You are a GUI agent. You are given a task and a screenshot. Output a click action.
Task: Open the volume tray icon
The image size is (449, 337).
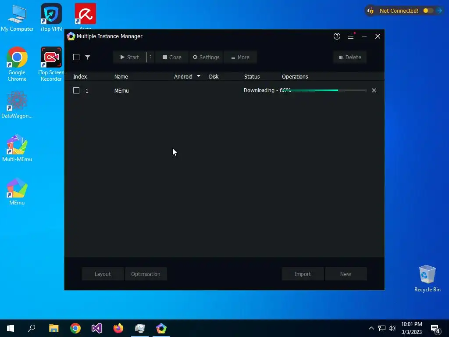point(392,328)
